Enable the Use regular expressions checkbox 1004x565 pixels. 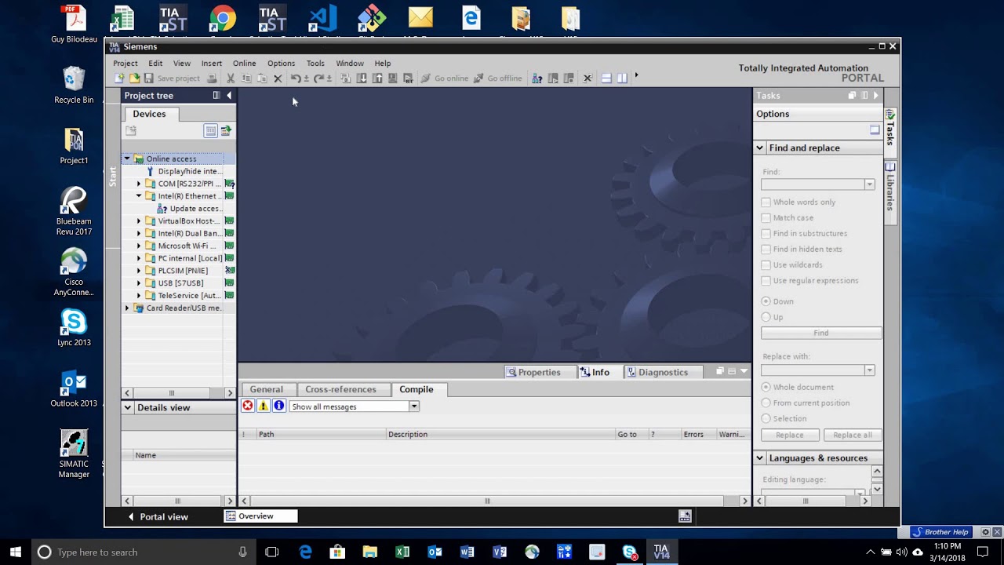pyautogui.click(x=766, y=281)
